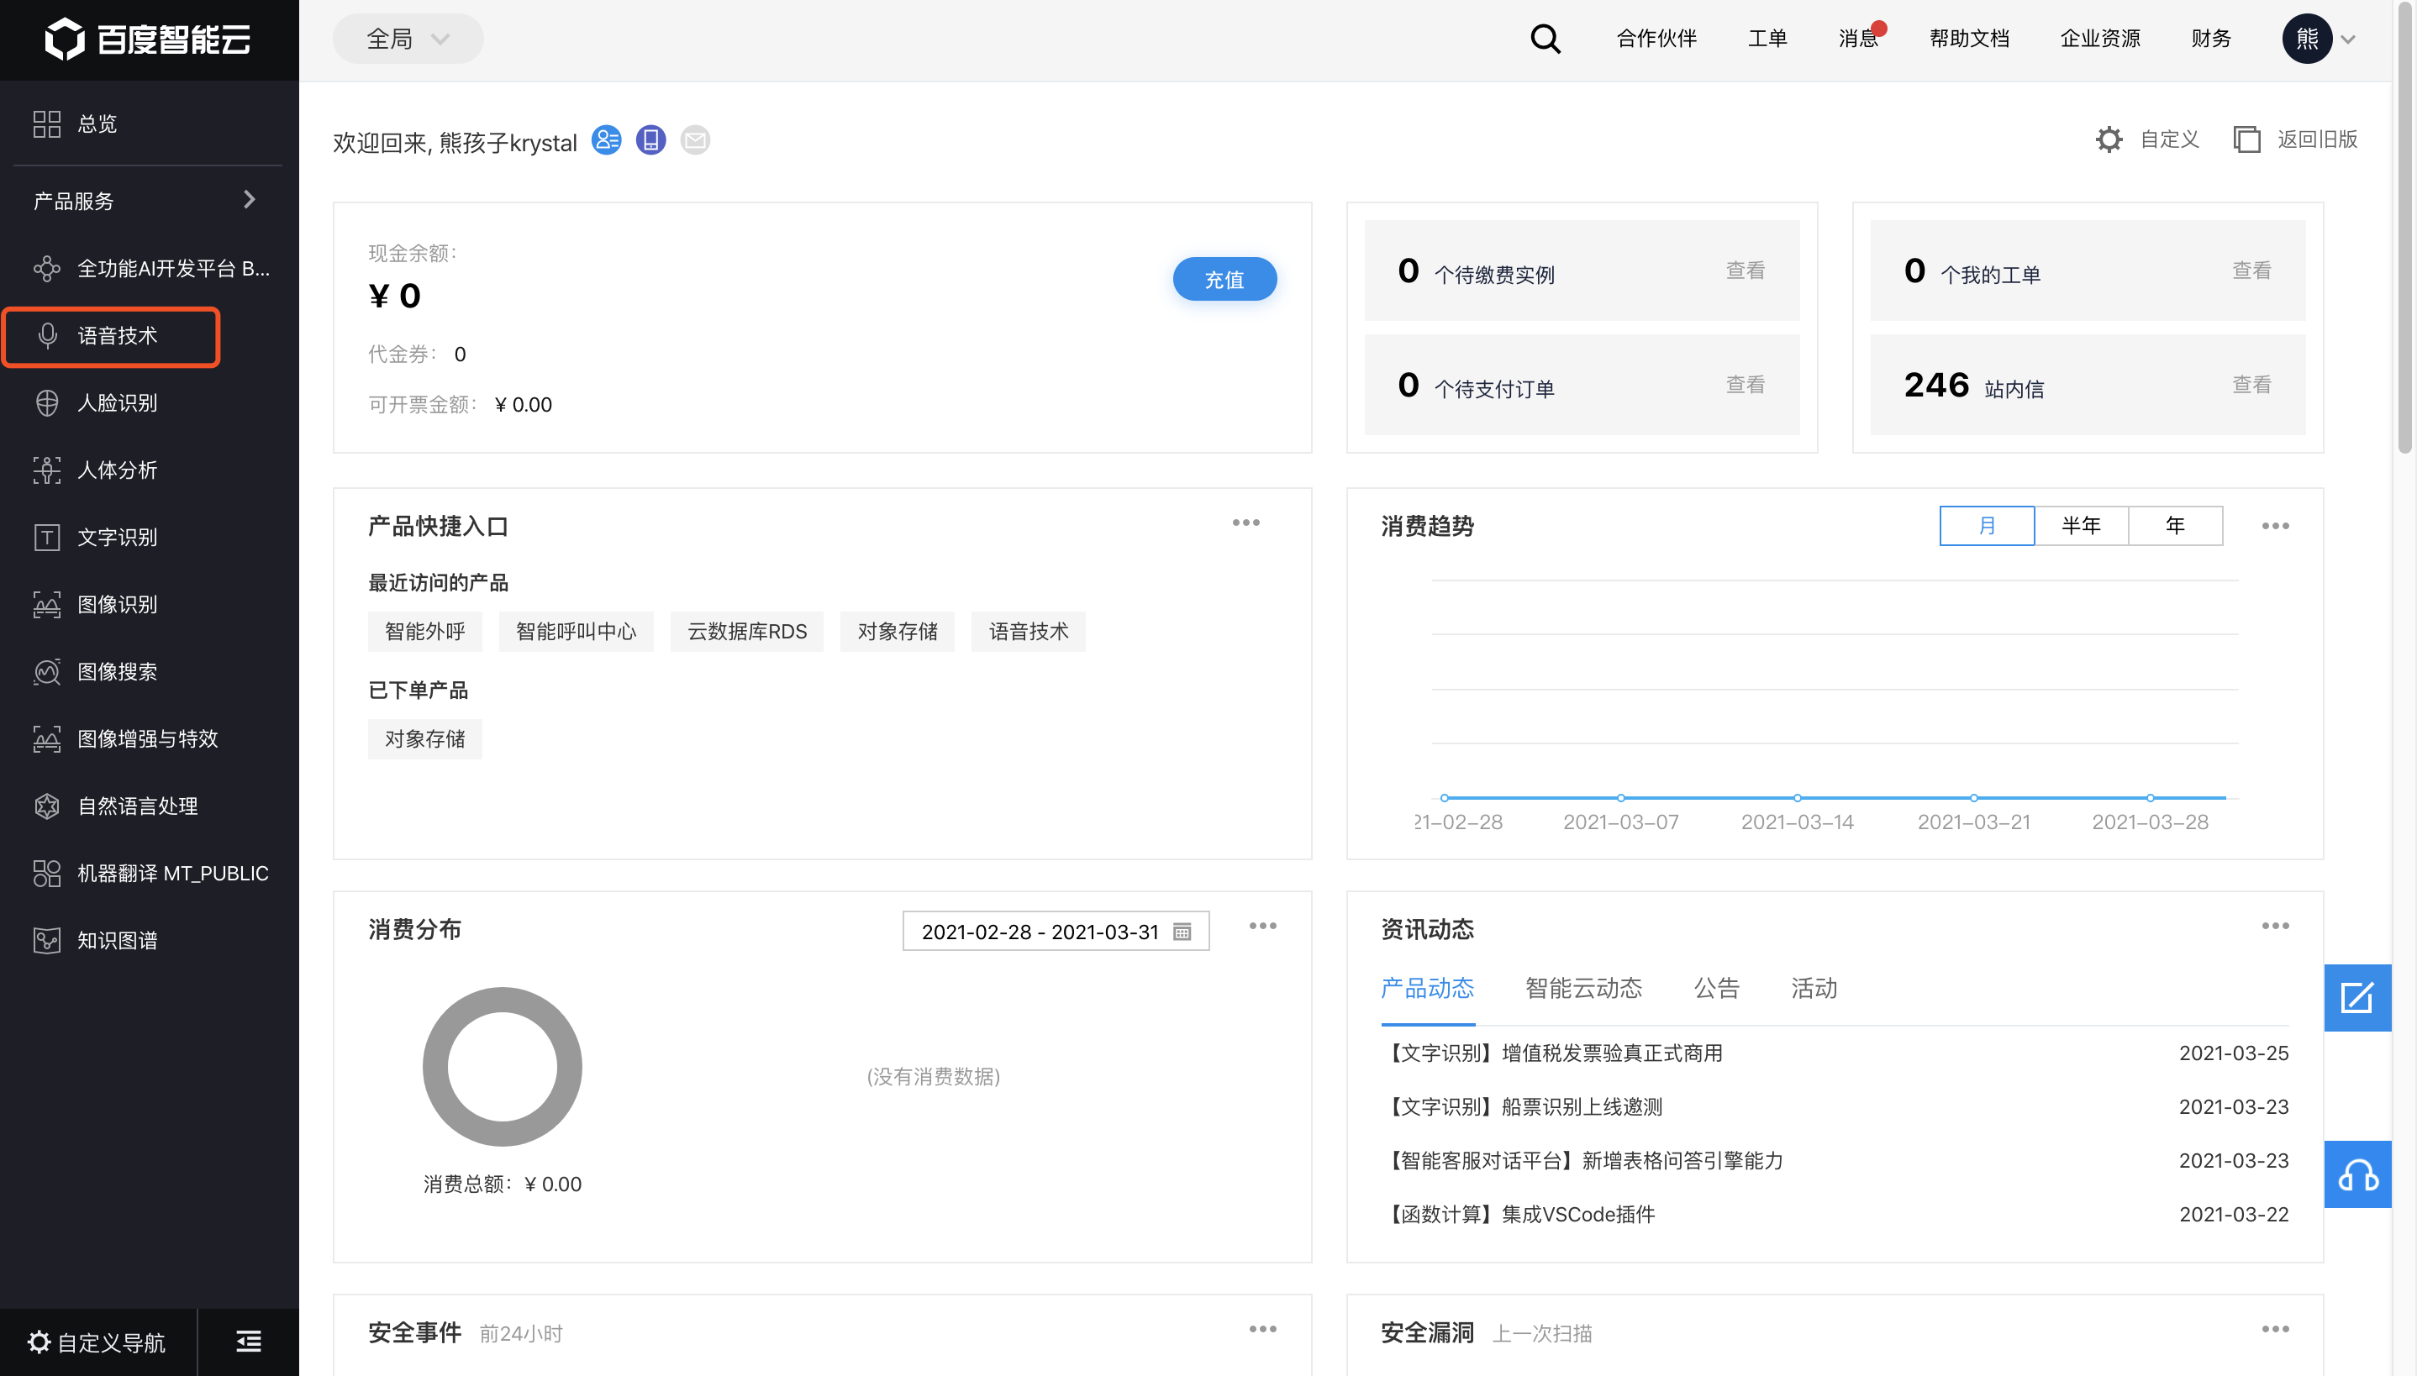Open 自定义导航 at sidebar bottom
This screenshot has width=2417, height=1376.
[97, 1342]
